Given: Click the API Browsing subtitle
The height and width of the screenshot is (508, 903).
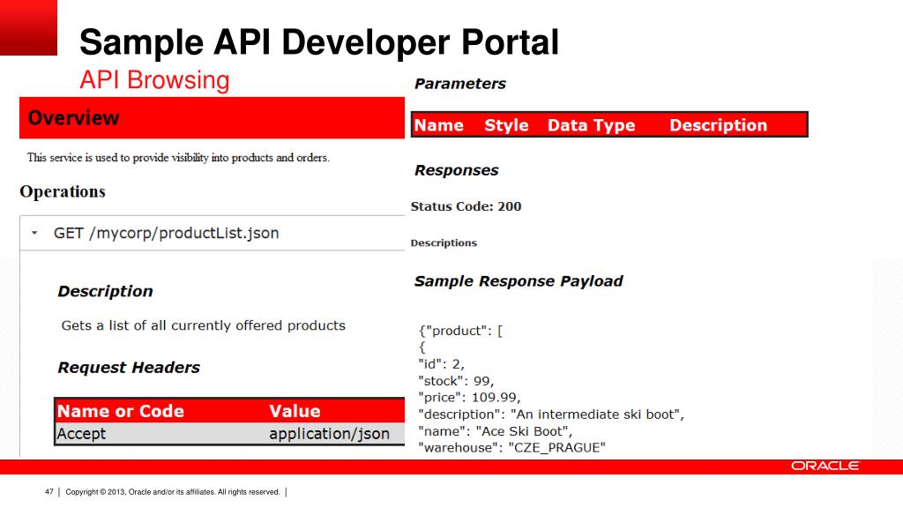Looking at the screenshot, I should pyautogui.click(x=154, y=80).
